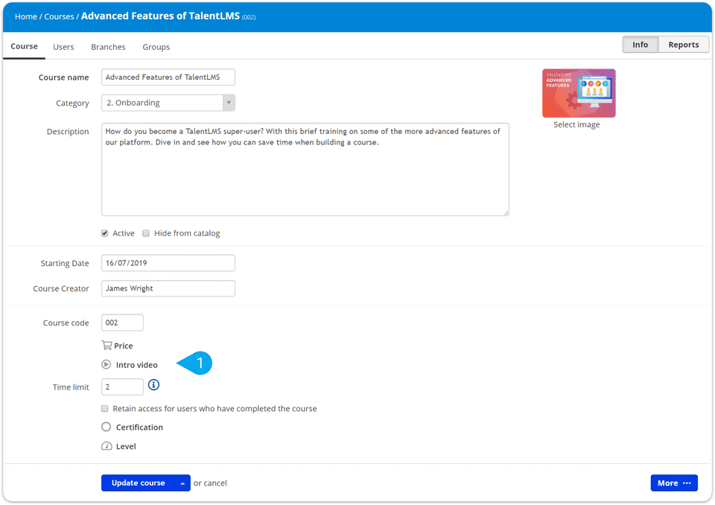Viewport: 715px width, 505px height.
Task: Toggle the Active checkbox
Action: (105, 233)
